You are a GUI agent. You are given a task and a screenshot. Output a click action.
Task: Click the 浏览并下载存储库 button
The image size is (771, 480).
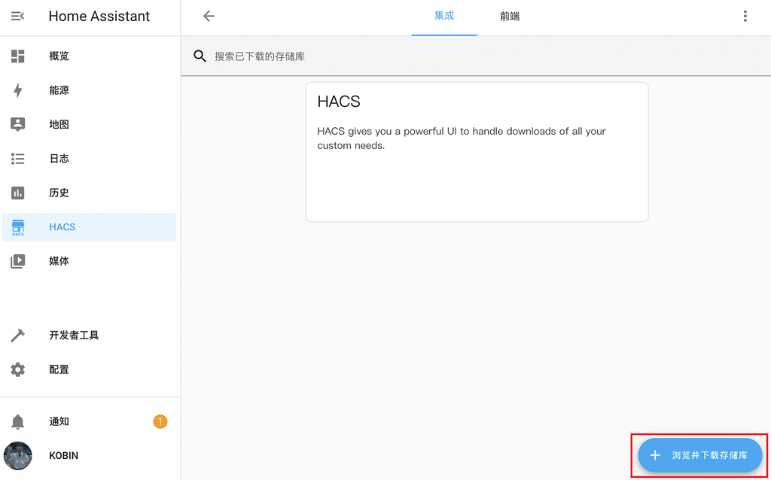point(699,455)
